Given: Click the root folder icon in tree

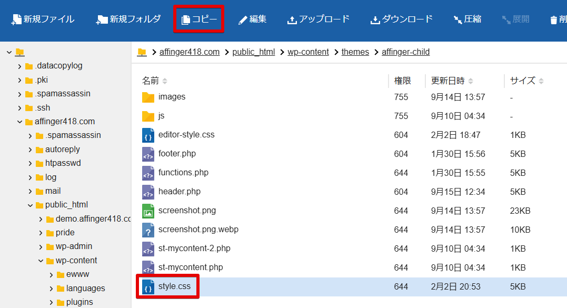Looking at the screenshot, I should (x=20, y=53).
